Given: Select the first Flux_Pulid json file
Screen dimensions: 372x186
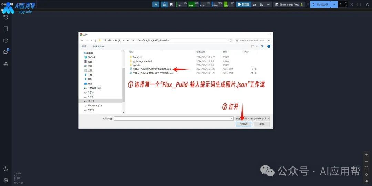Looking at the screenshot, I should [150, 69].
